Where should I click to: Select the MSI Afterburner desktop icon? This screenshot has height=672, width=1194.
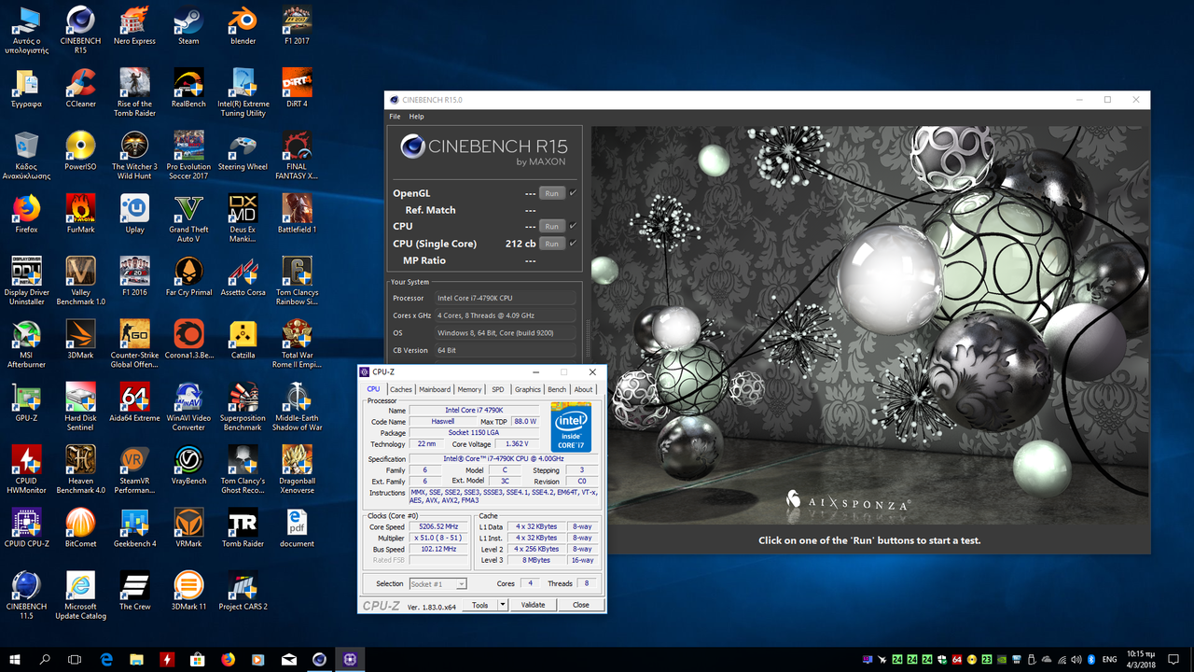point(26,343)
